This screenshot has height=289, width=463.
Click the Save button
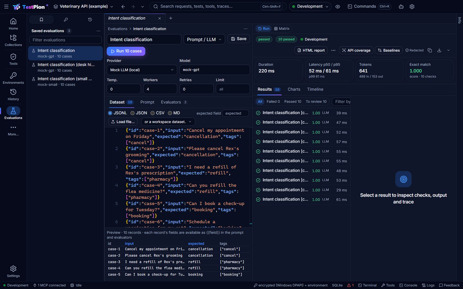(x=239, y=39)
